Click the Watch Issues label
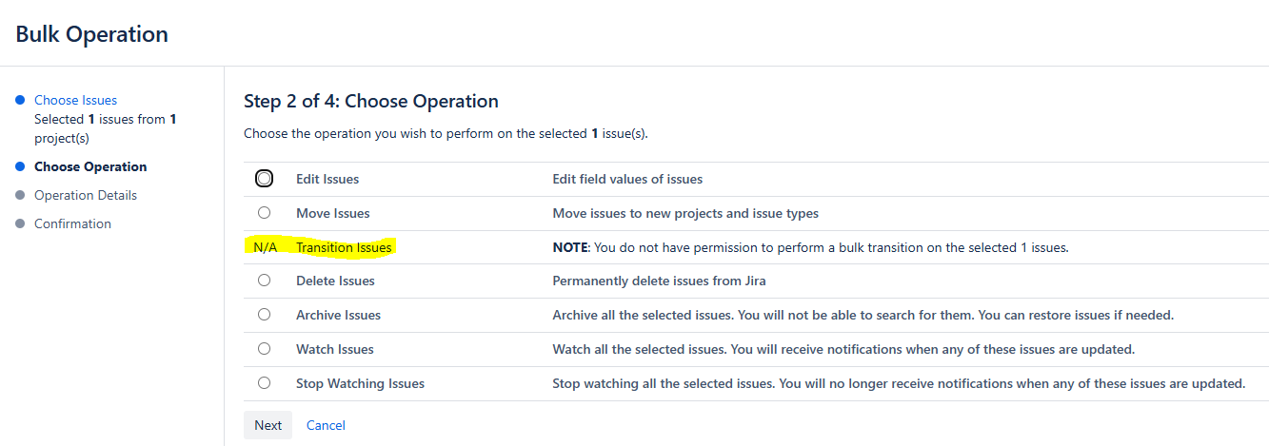This screenshot has width=1269, height=446. click(335, 349)
